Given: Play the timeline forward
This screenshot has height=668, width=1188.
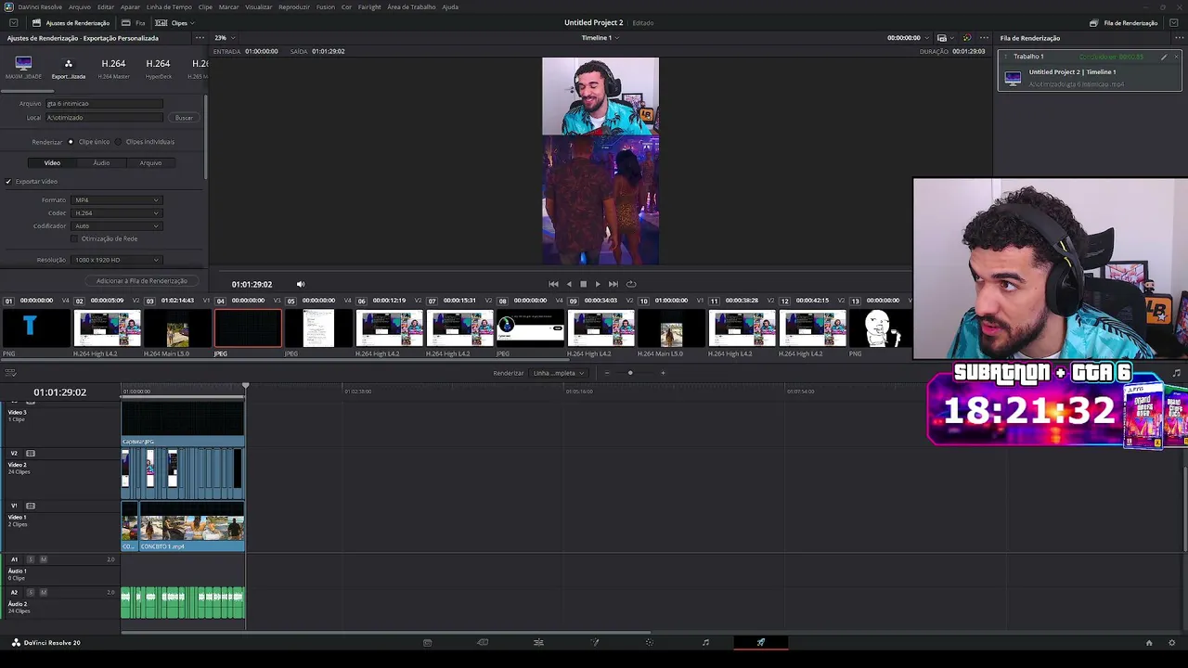Looking at the screenshot, I should coord(598,284).
